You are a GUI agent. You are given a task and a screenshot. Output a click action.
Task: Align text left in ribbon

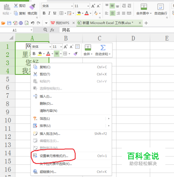point(106,13)
